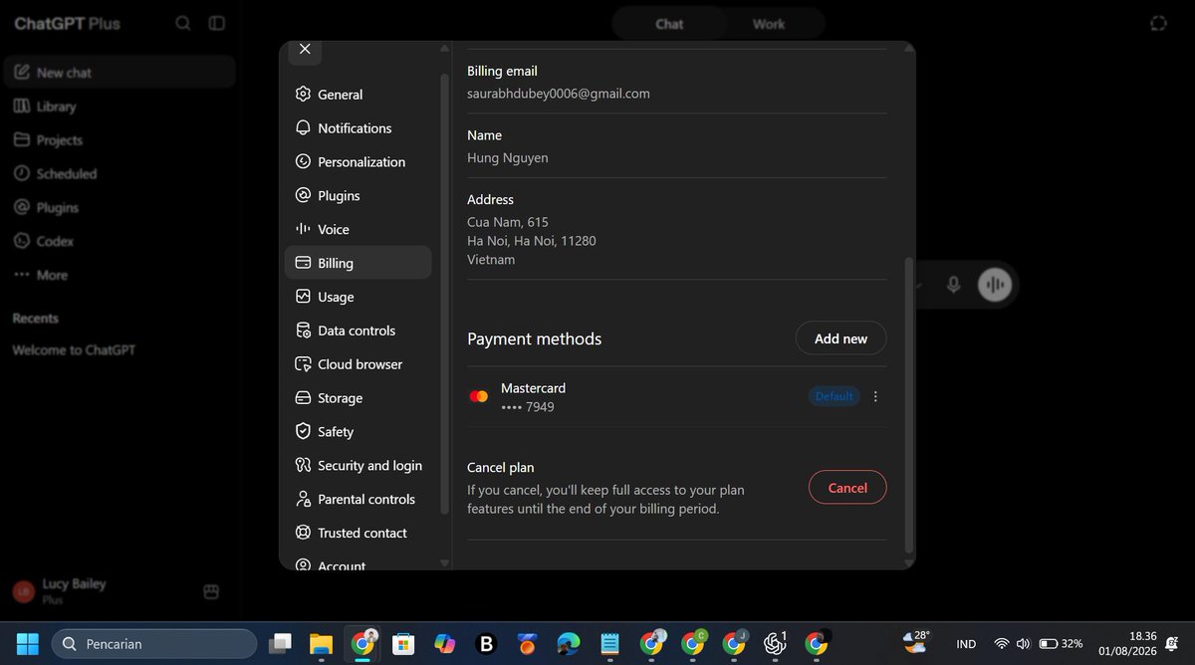
Task: Click the red Cancel plan button
Action: click(847, 488)
